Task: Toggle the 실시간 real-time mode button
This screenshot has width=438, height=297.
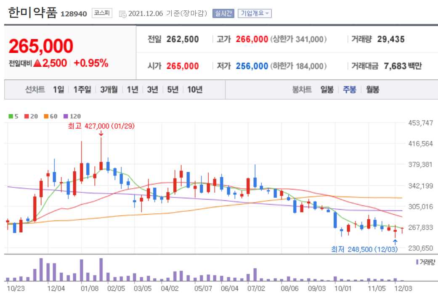Action: [x=224, y=13]
